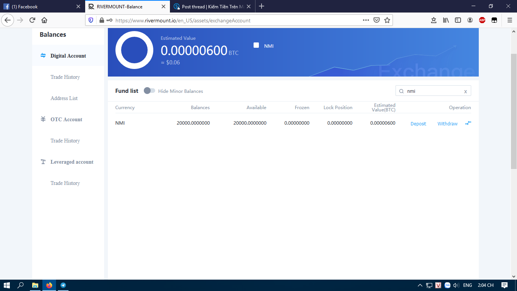
Task: Toggle the Hide Minor Balances switch
Action: point(149,91)
